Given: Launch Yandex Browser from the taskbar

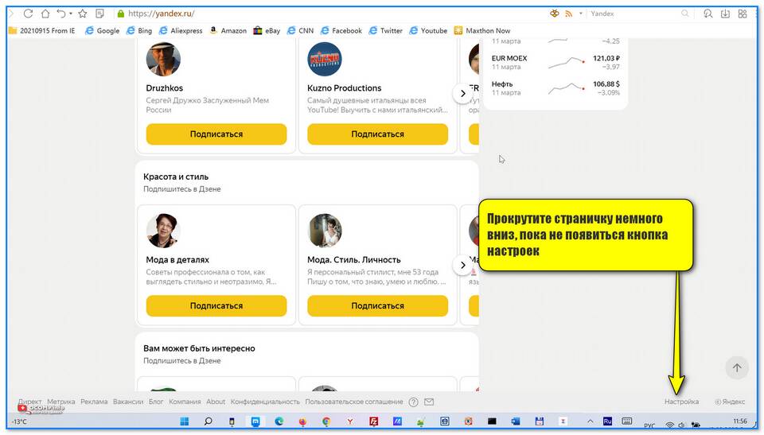Looking at the screenshot, I should point(350,421).
